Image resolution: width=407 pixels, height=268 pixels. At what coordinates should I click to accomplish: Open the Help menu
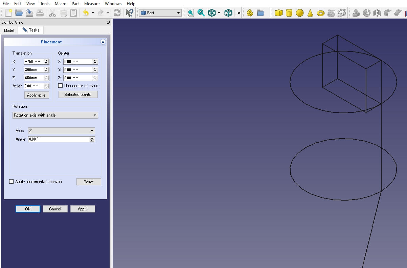tap(131, 4)
